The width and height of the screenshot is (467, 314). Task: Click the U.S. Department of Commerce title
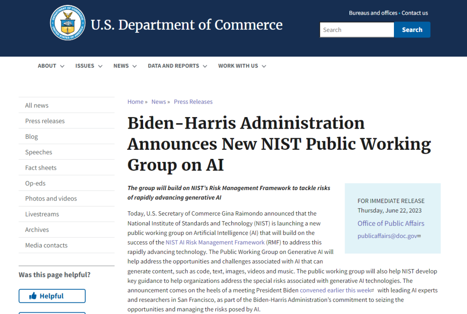coord(186,25)
